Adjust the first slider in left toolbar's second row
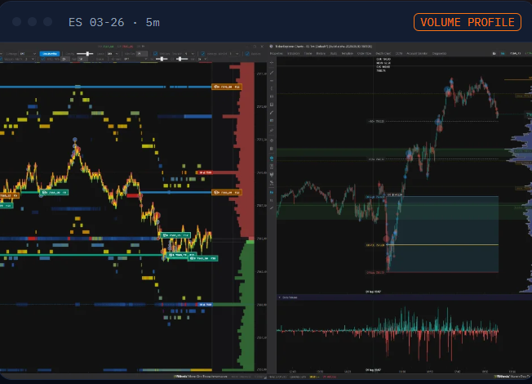This screenshot has height=384, width=532. point(162,59)
